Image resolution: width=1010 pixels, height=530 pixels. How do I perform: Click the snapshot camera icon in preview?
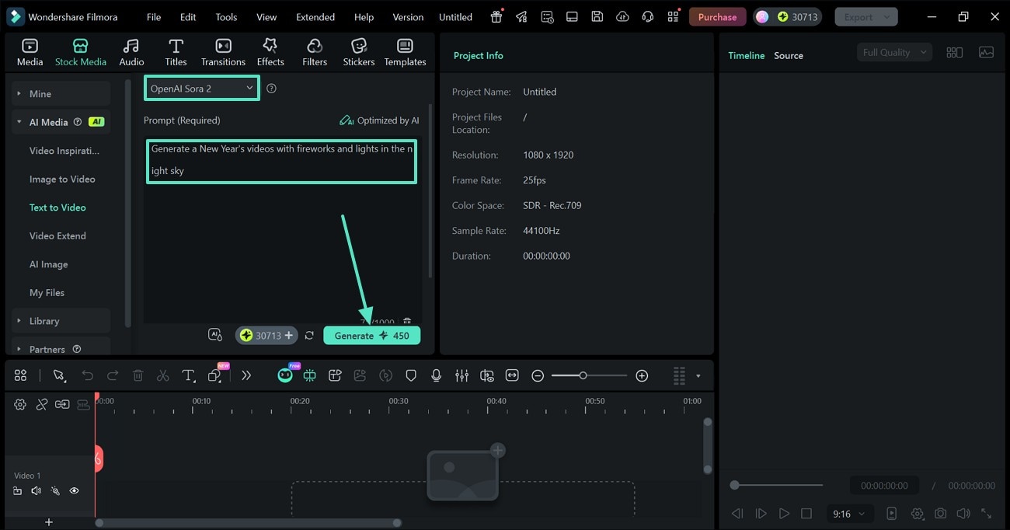940,514
